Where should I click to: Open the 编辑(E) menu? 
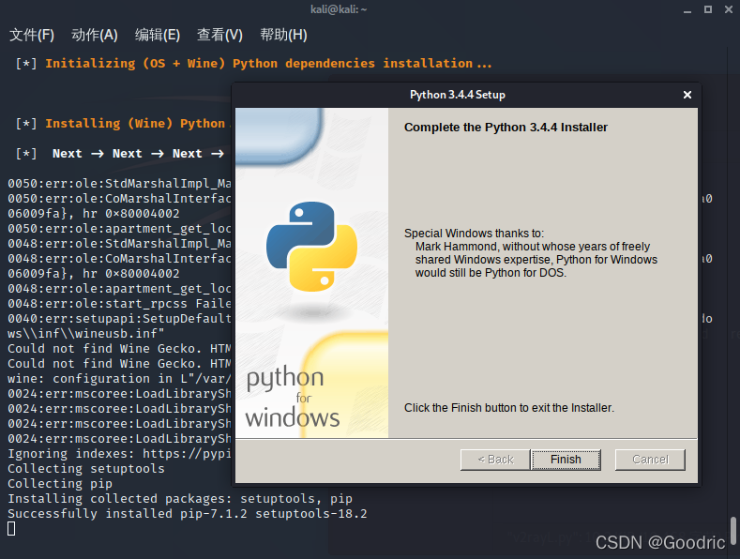coord(158,35)
